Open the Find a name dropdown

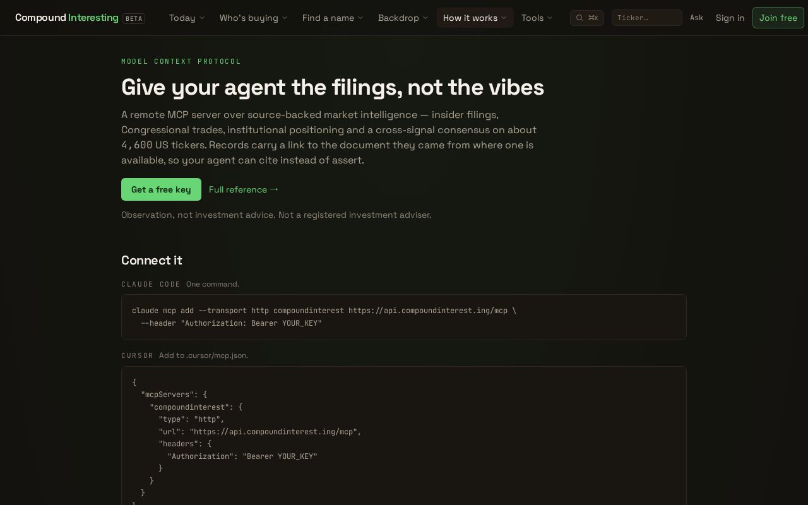pyautogui.click(x=333, y=18)
